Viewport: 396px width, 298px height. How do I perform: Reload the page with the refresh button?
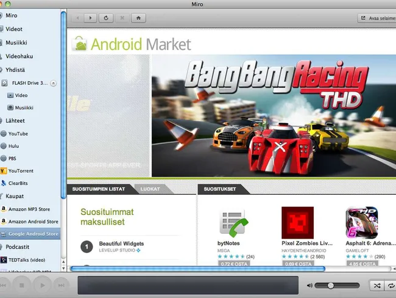pyautogui.click(x=106, y=18)
